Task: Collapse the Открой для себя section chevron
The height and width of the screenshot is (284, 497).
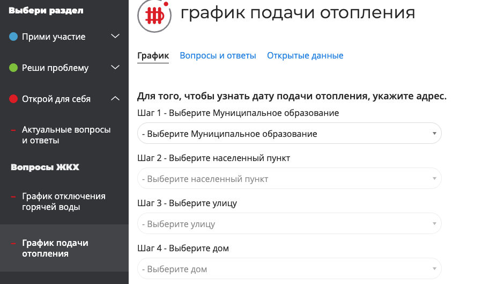Action: coord(115,99)
